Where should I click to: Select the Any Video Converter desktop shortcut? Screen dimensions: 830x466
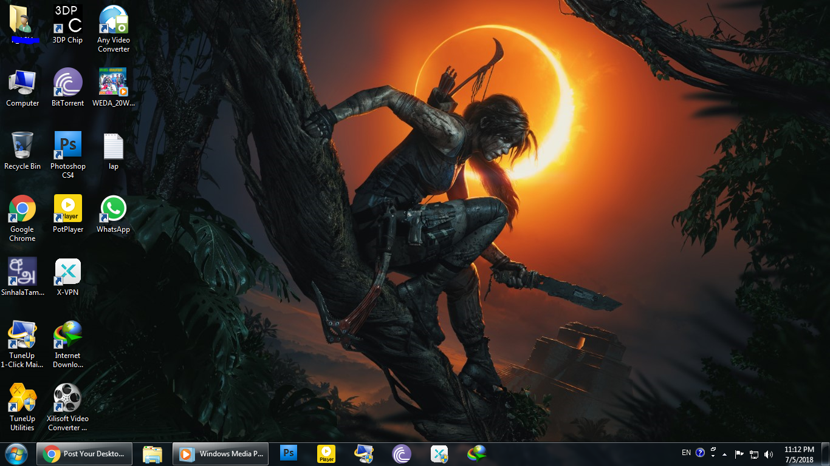(114, 29)
